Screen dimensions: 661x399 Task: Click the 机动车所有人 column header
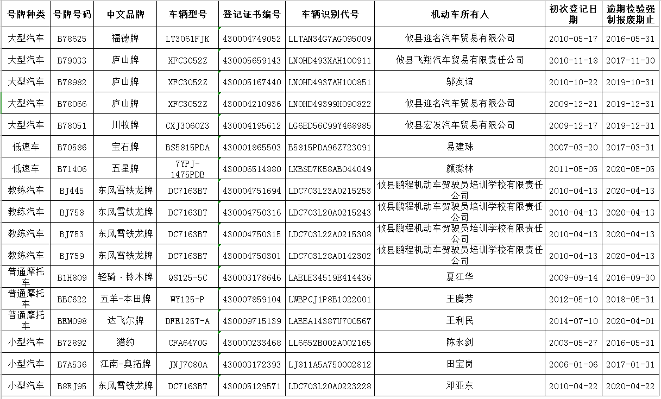460,15
